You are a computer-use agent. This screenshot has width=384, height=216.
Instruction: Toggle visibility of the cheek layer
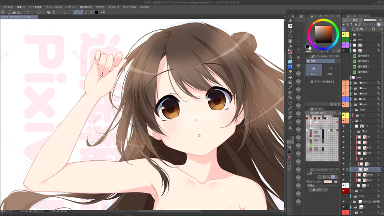[x=344, y=175]
